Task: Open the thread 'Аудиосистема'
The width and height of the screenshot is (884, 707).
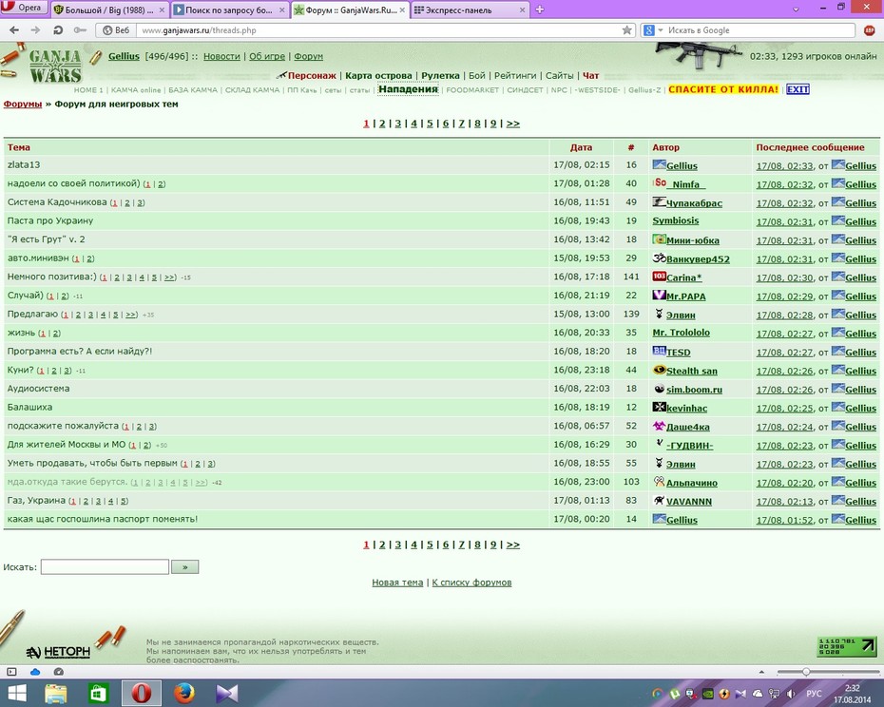Action: pos(38,389)
